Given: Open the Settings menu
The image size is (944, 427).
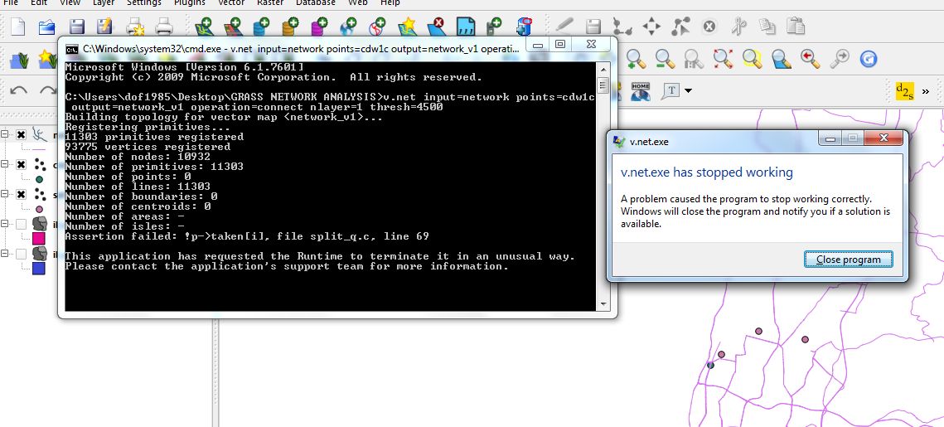Looking at the screenshot, I should tap(144, 3).
